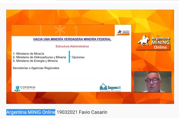Click the speaker webcam thumbnail

point(153,82)
